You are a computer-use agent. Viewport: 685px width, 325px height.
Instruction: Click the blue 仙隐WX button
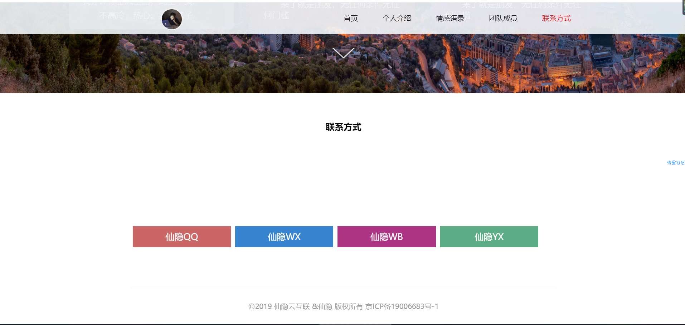coord(284,236)
